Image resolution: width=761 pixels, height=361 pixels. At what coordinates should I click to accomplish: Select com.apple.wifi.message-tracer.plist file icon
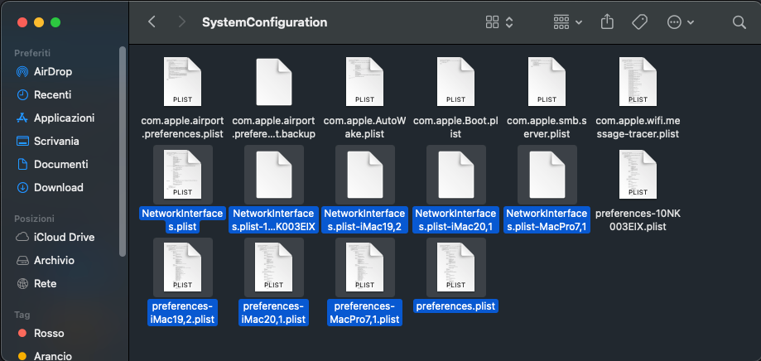(638, 81)
